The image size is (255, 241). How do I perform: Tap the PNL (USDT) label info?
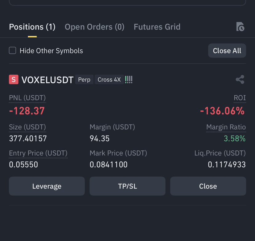[27, 98]
